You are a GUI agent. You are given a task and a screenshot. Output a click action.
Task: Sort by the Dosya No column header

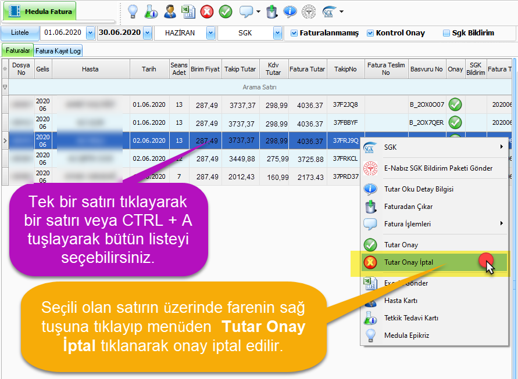tap(21, 69)
